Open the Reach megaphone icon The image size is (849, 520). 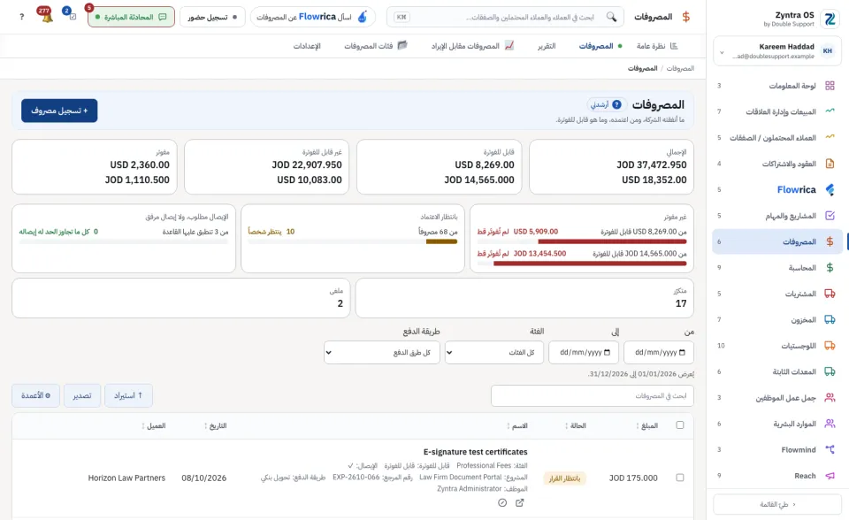[830, 476]
